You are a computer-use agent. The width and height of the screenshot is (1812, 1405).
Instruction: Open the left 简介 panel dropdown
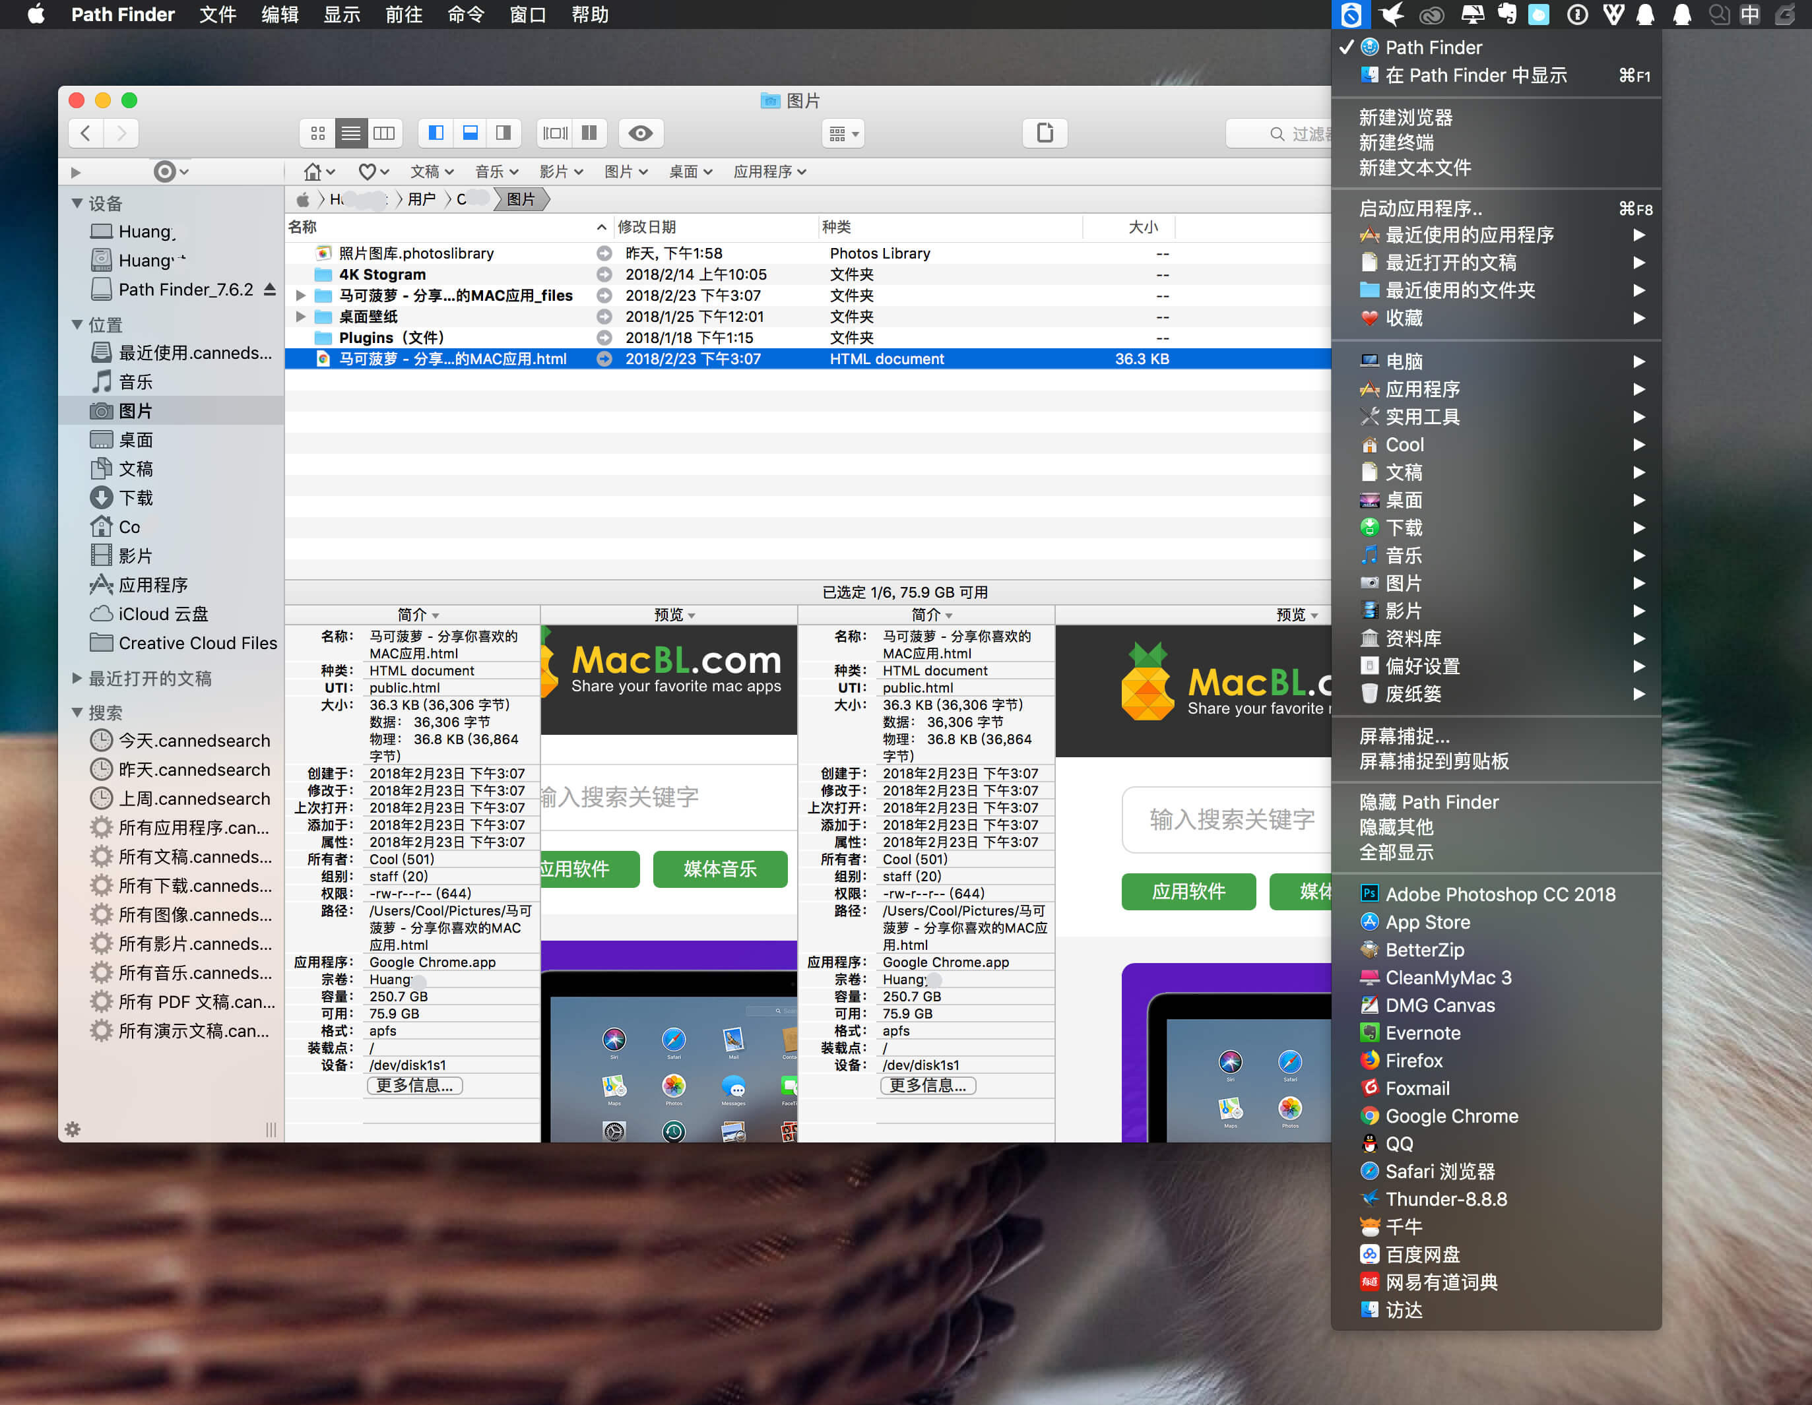(x=418, y=615)
